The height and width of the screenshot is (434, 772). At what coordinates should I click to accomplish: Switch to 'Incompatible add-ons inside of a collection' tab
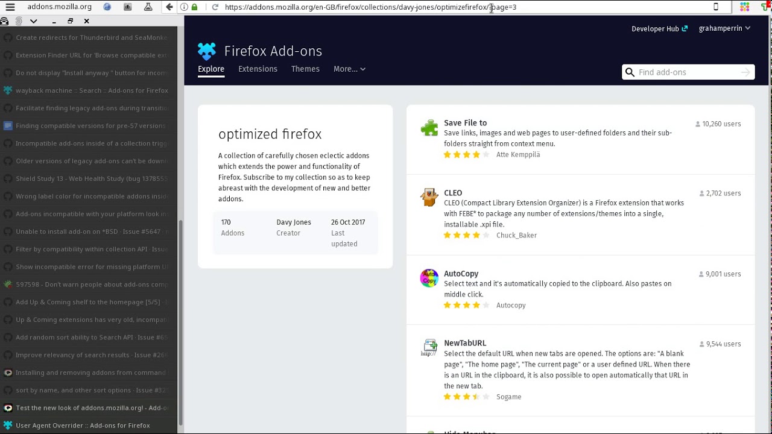pyautogui.click(x=88, y=143)
